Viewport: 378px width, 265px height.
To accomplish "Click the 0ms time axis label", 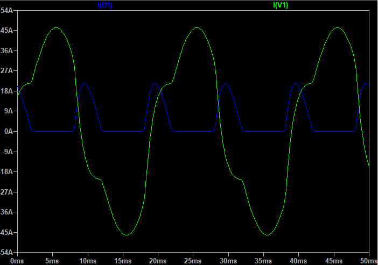I will (17, 261).
